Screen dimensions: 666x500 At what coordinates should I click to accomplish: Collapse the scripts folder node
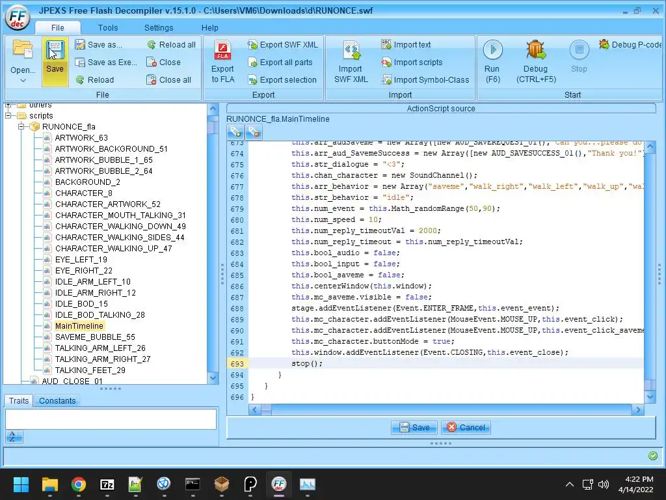coord(8,116)
